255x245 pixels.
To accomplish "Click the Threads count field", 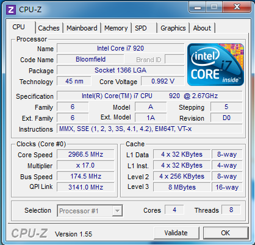I will tap(231, 210).
